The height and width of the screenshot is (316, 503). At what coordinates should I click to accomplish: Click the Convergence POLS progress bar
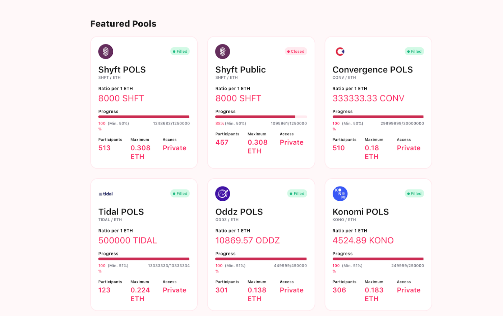[378, 117]
